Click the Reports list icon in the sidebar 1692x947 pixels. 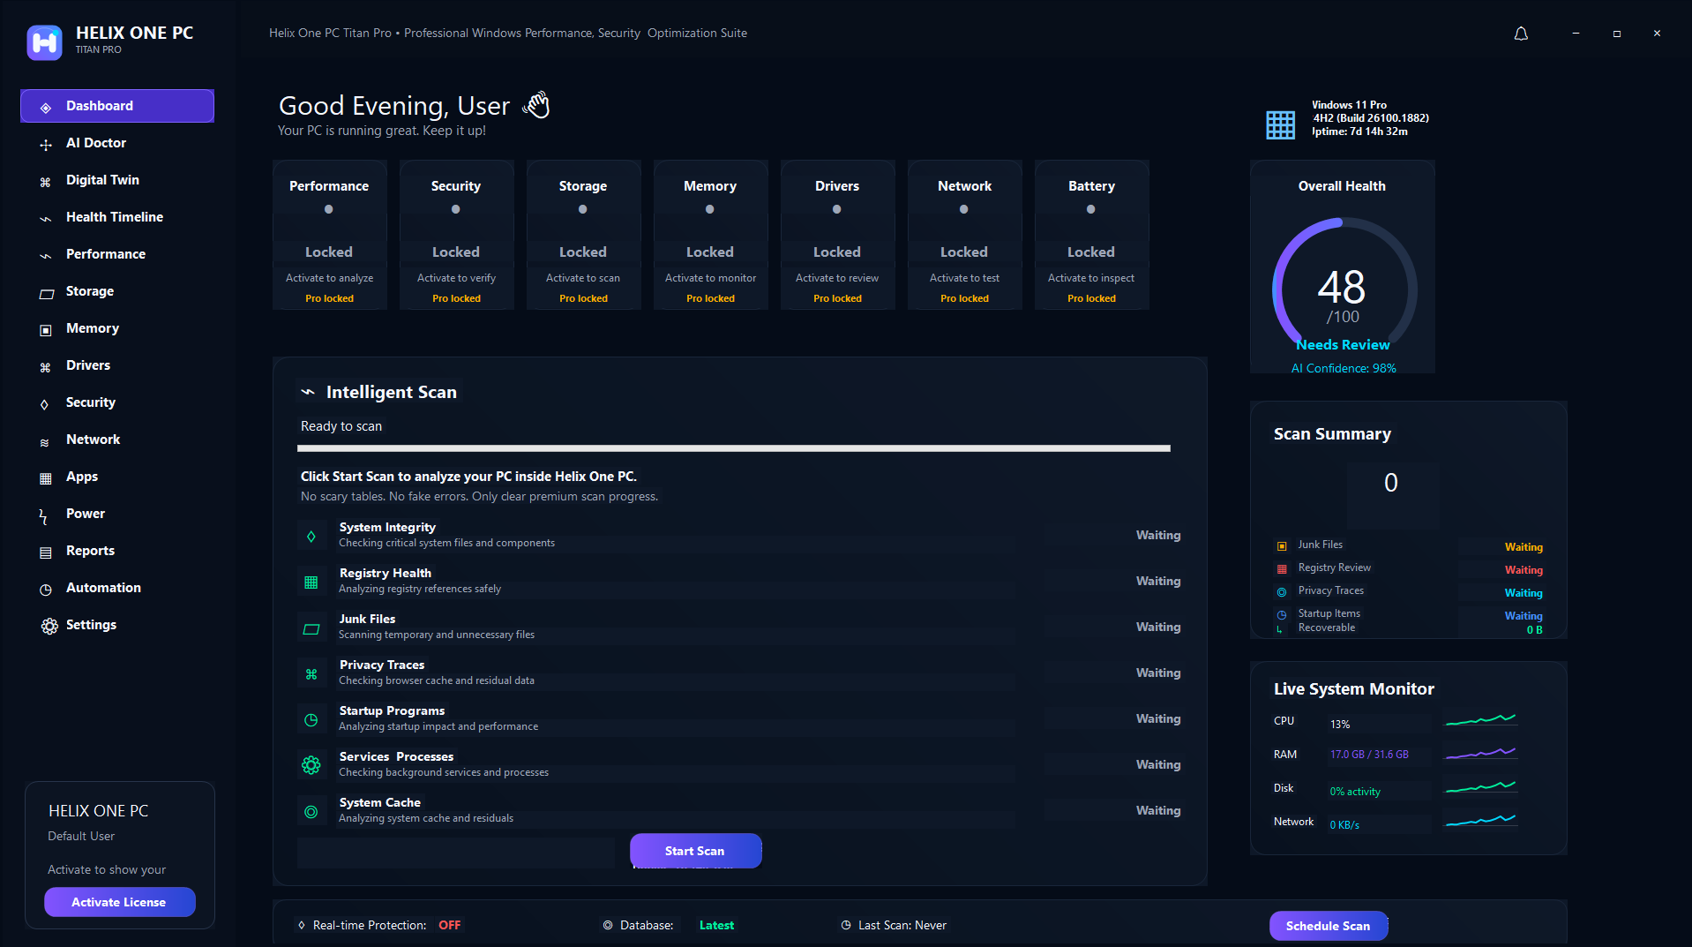tap(46, 552)
